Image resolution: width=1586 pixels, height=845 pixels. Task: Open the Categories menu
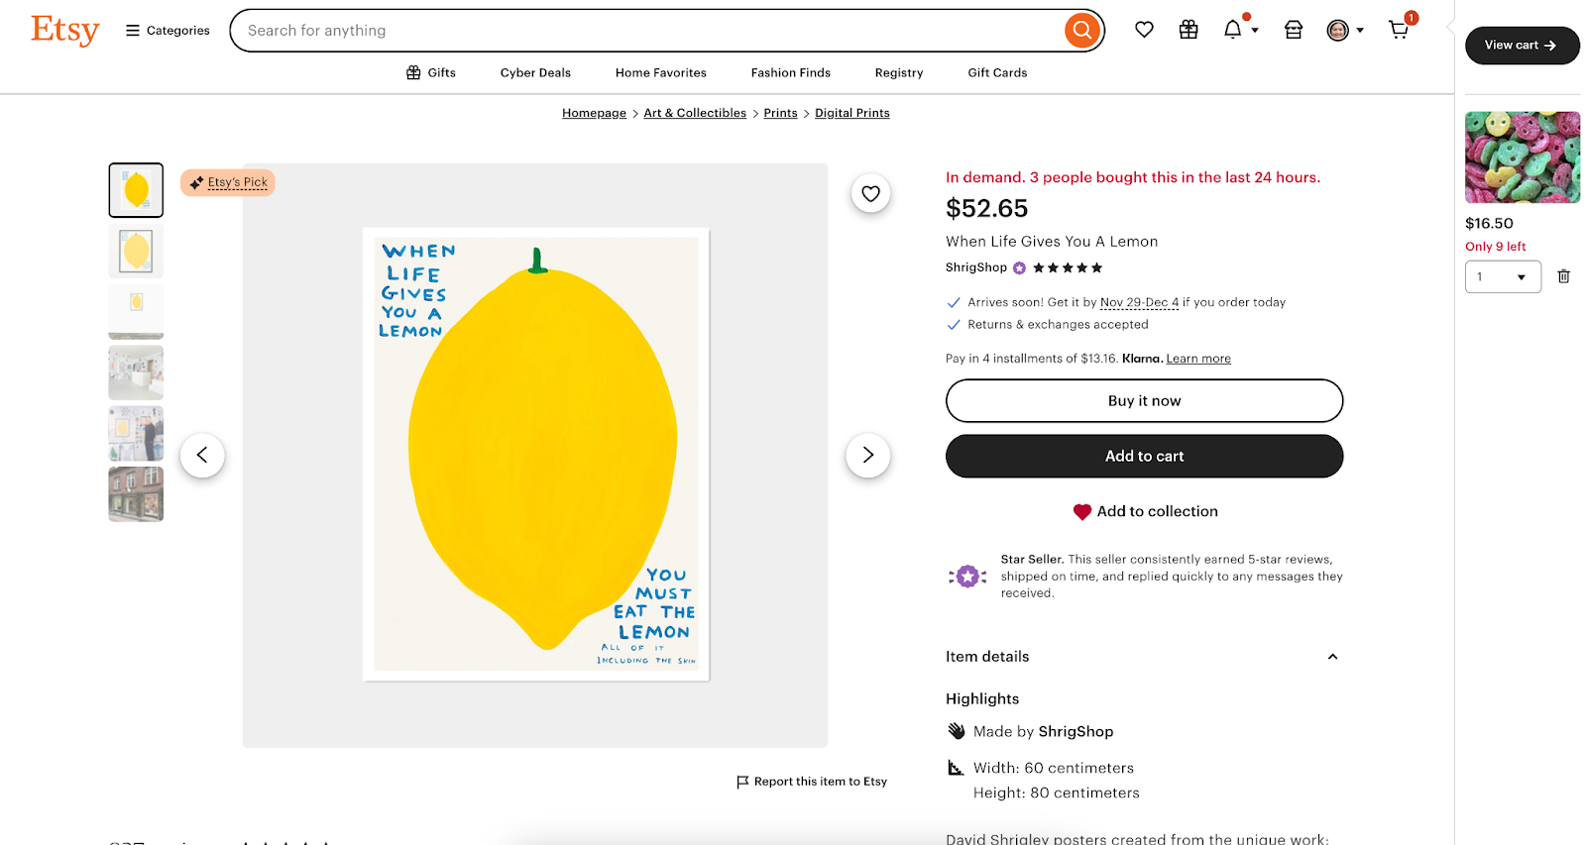(167, 30)
